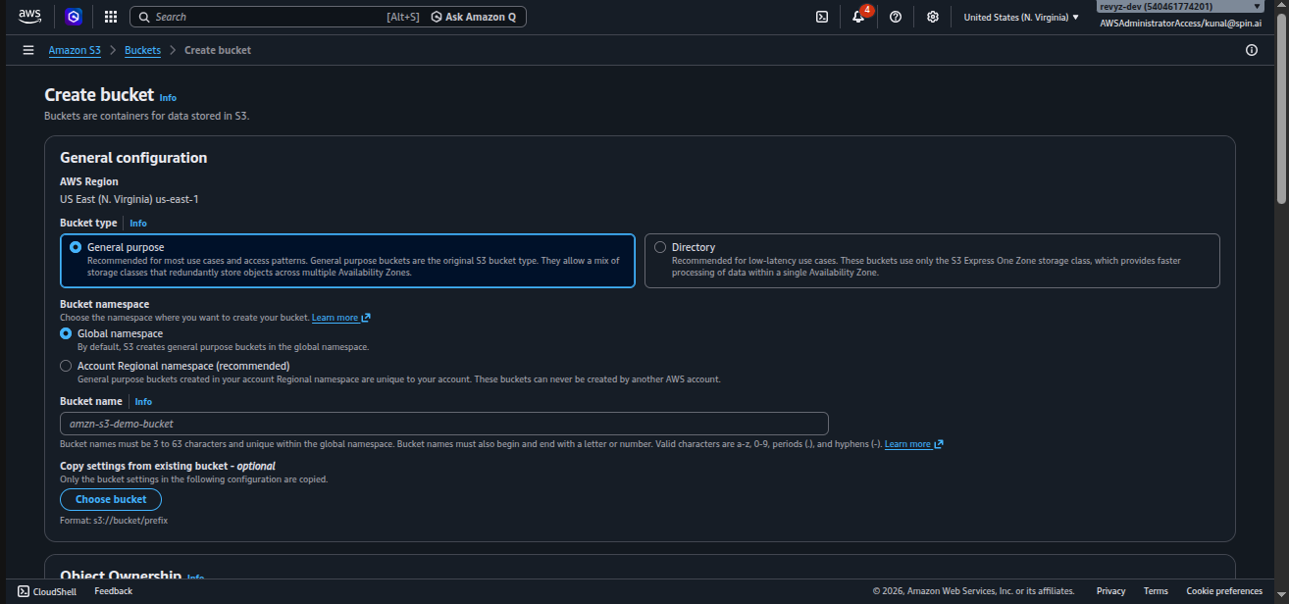Viewport: 1289px width, 604px height.
Task: Focus the Bucket name input field
Action: tap(444, 424)
